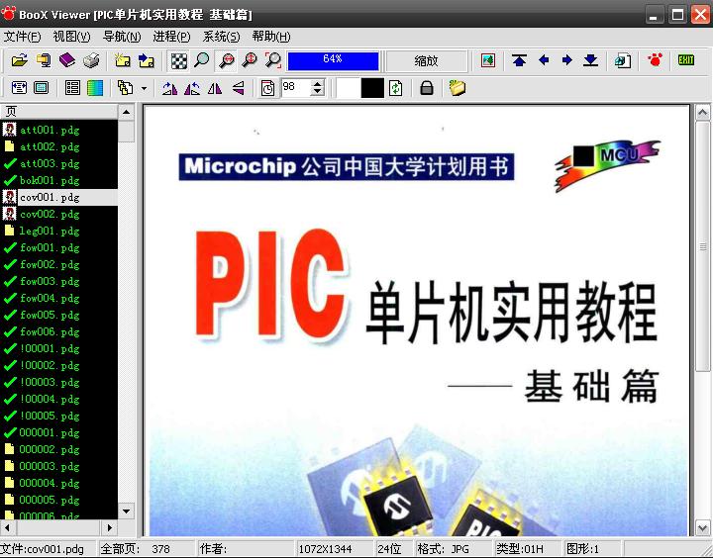Increase the 98 value with up stepper
Viewport: 713px width, 558px height.
point(318,83)
